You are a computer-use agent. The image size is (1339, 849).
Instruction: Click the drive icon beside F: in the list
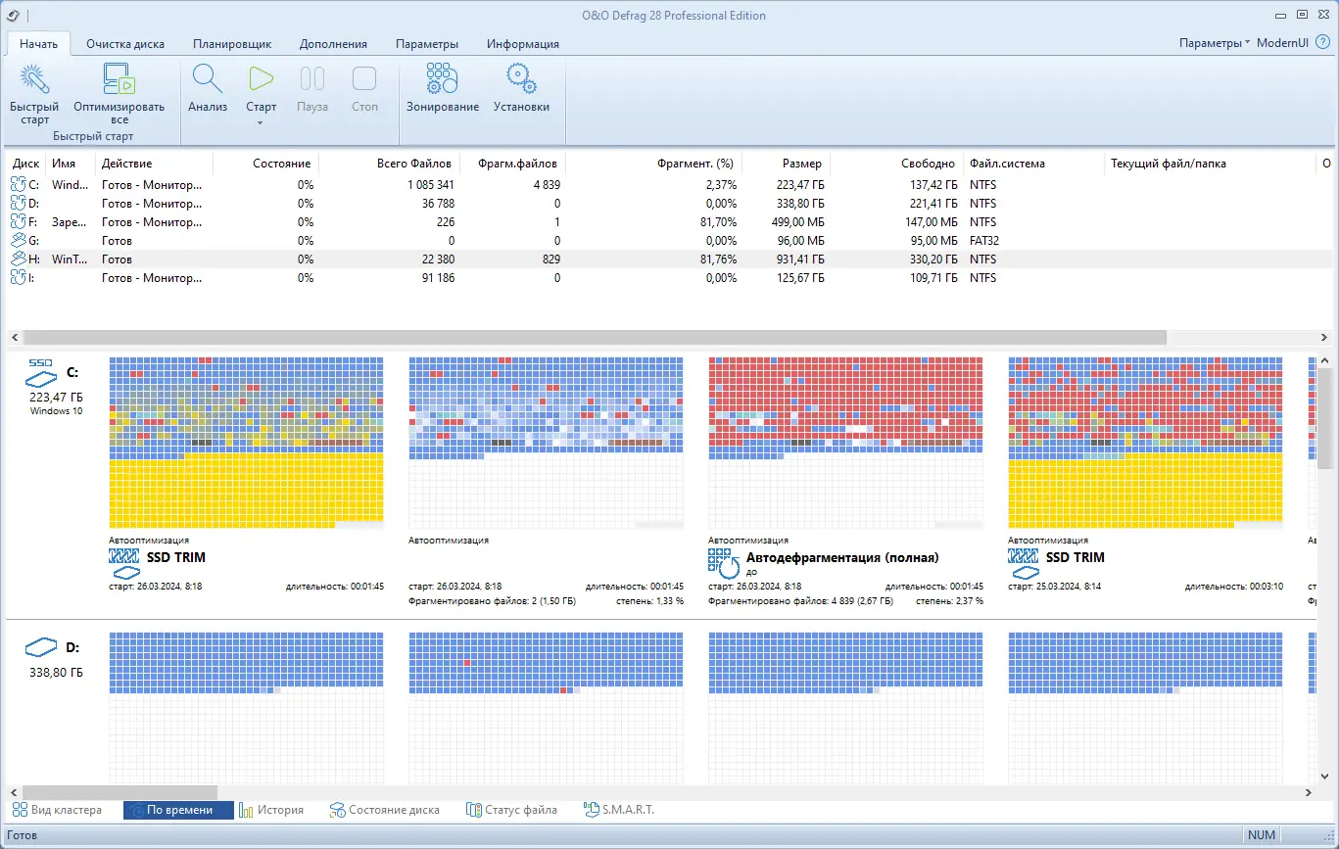pyautogui.click(x=19, y=221)
